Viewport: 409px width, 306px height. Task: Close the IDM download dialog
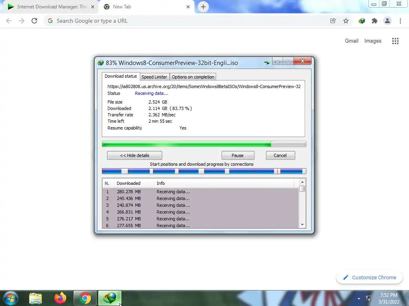point(303,61)
